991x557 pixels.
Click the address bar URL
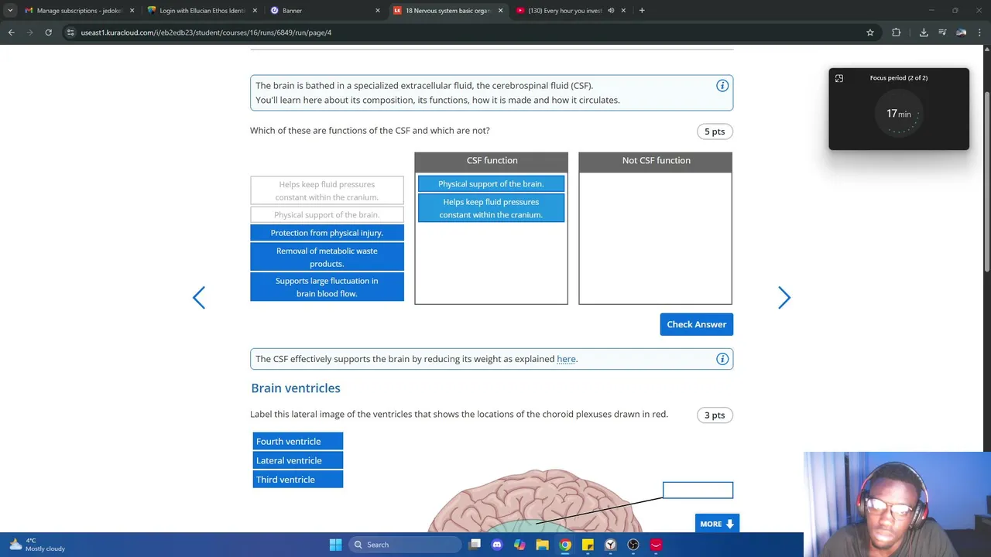pyautogui.click(x=206, y=32)
